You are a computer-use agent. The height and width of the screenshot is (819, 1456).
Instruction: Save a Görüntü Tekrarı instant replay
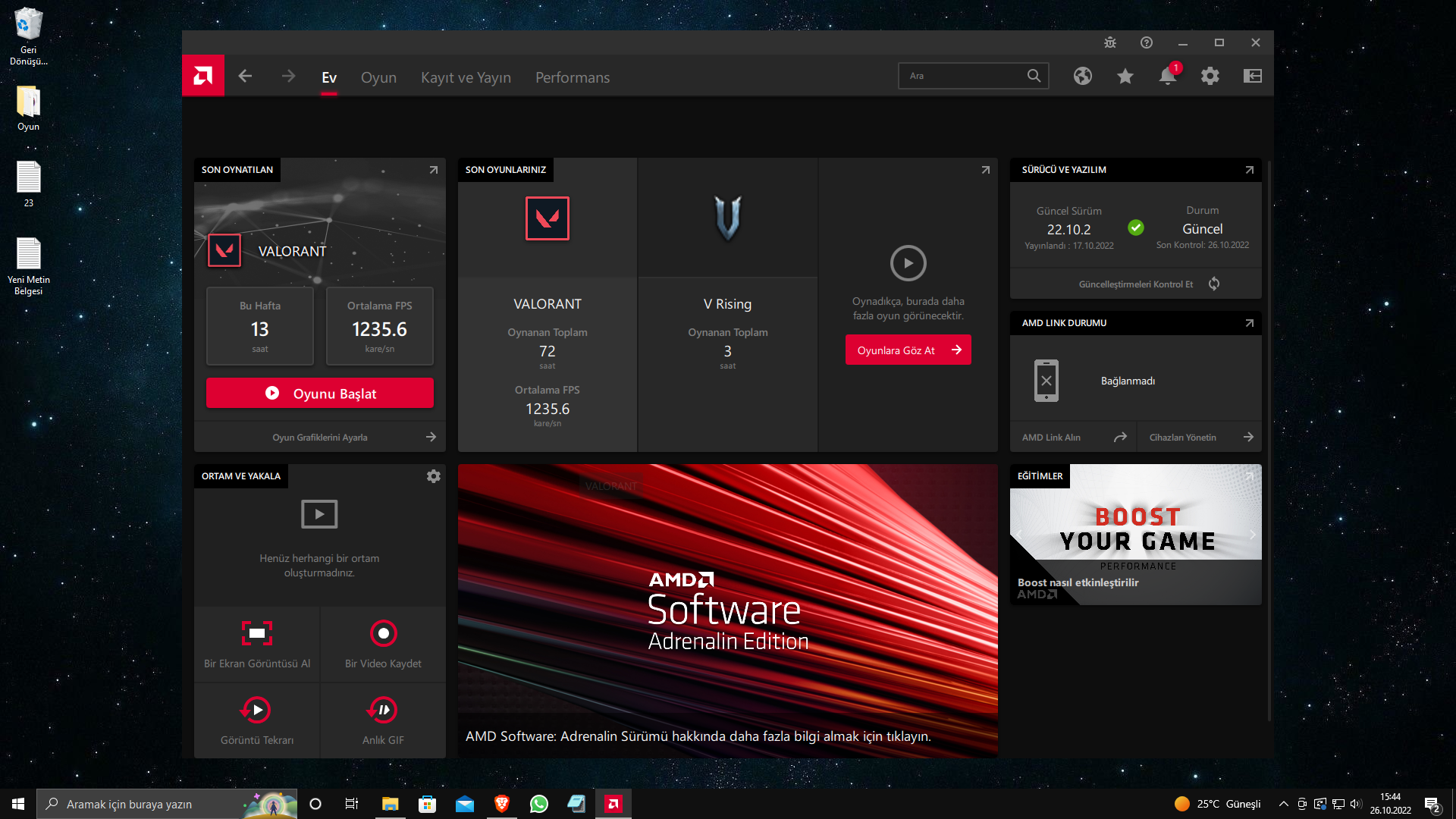click(257, 710)
